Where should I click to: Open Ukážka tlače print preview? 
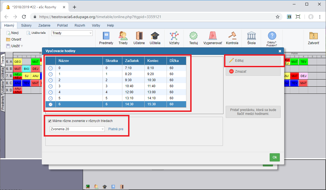(36, 33)
